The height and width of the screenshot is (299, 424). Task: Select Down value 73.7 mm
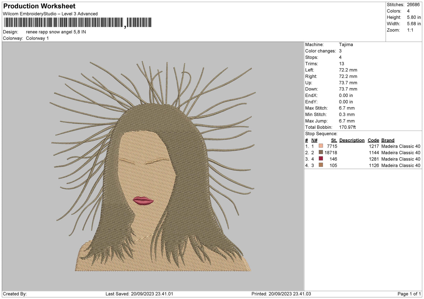(x=348, y=89)
